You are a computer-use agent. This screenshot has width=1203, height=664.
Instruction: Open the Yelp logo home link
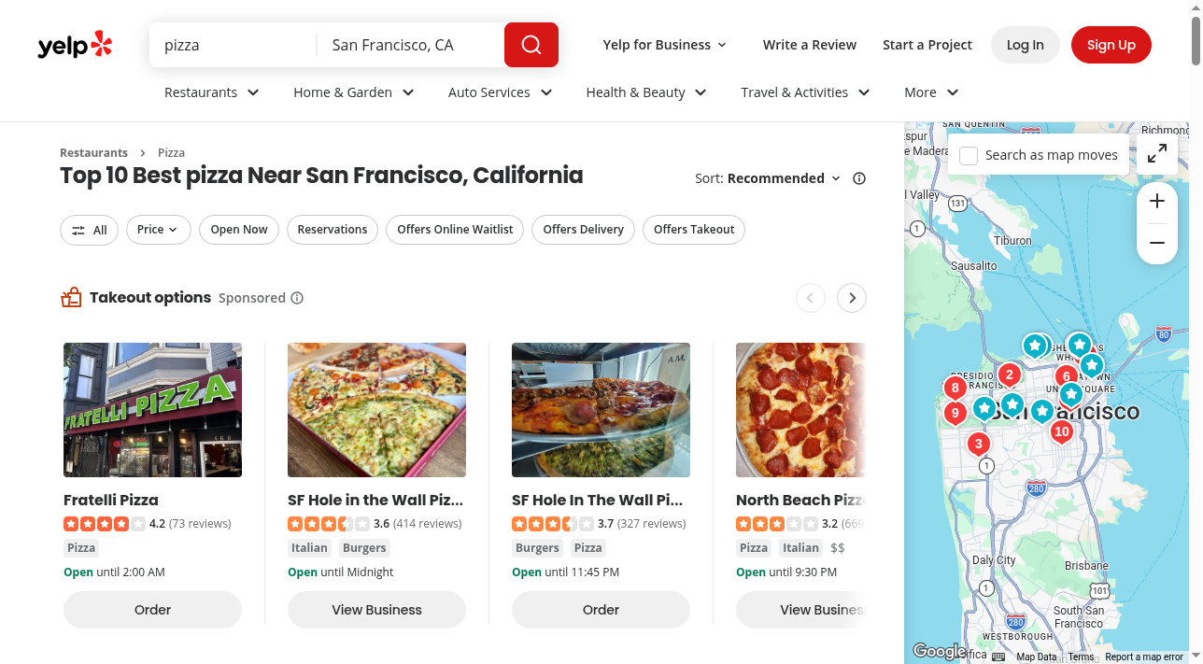75,45
